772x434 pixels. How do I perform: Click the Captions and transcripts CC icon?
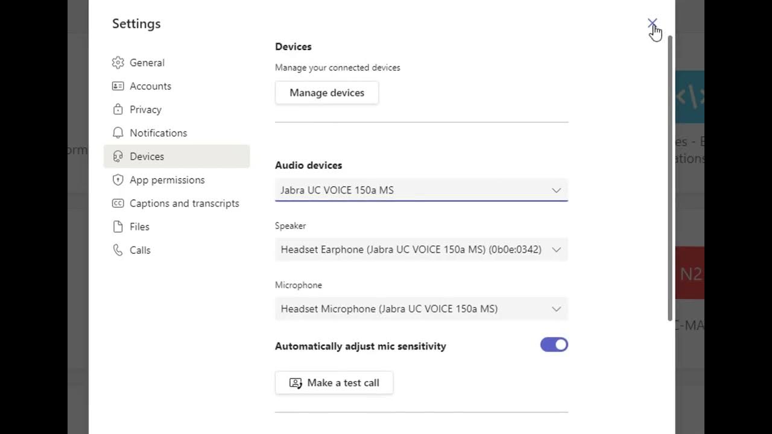(118, 204)
